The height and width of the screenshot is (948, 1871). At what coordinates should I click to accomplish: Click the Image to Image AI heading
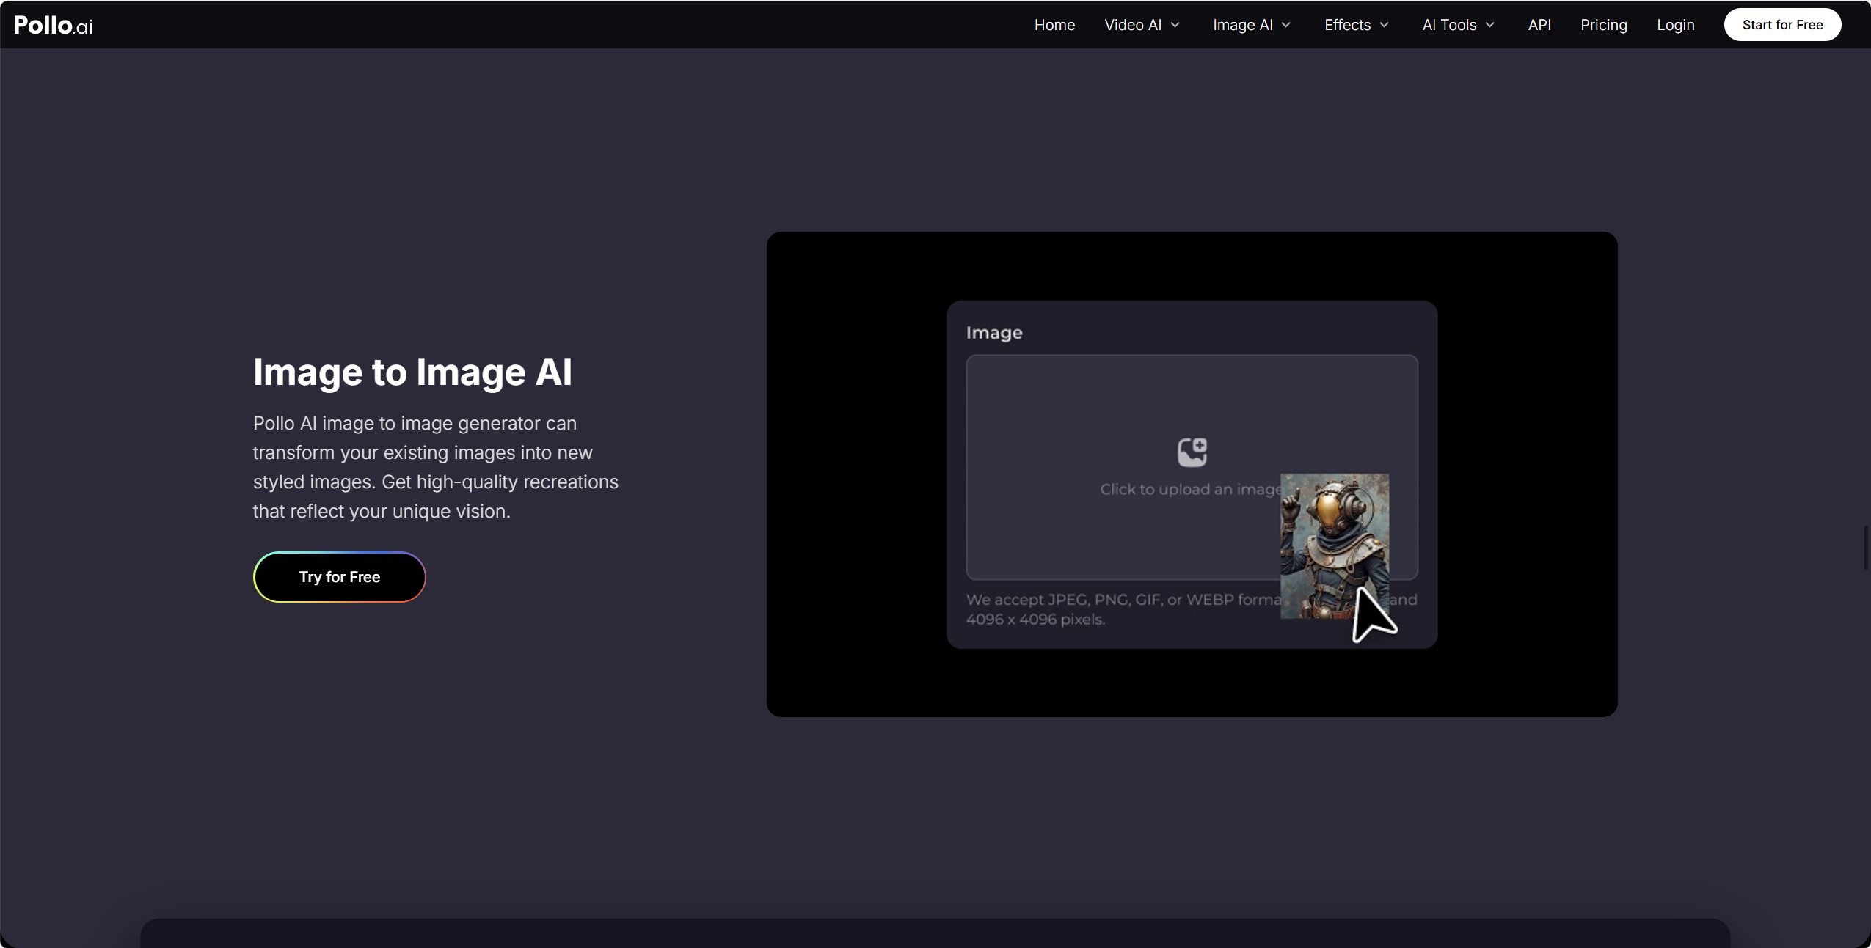pyautogui.click(x=412, y=372)
